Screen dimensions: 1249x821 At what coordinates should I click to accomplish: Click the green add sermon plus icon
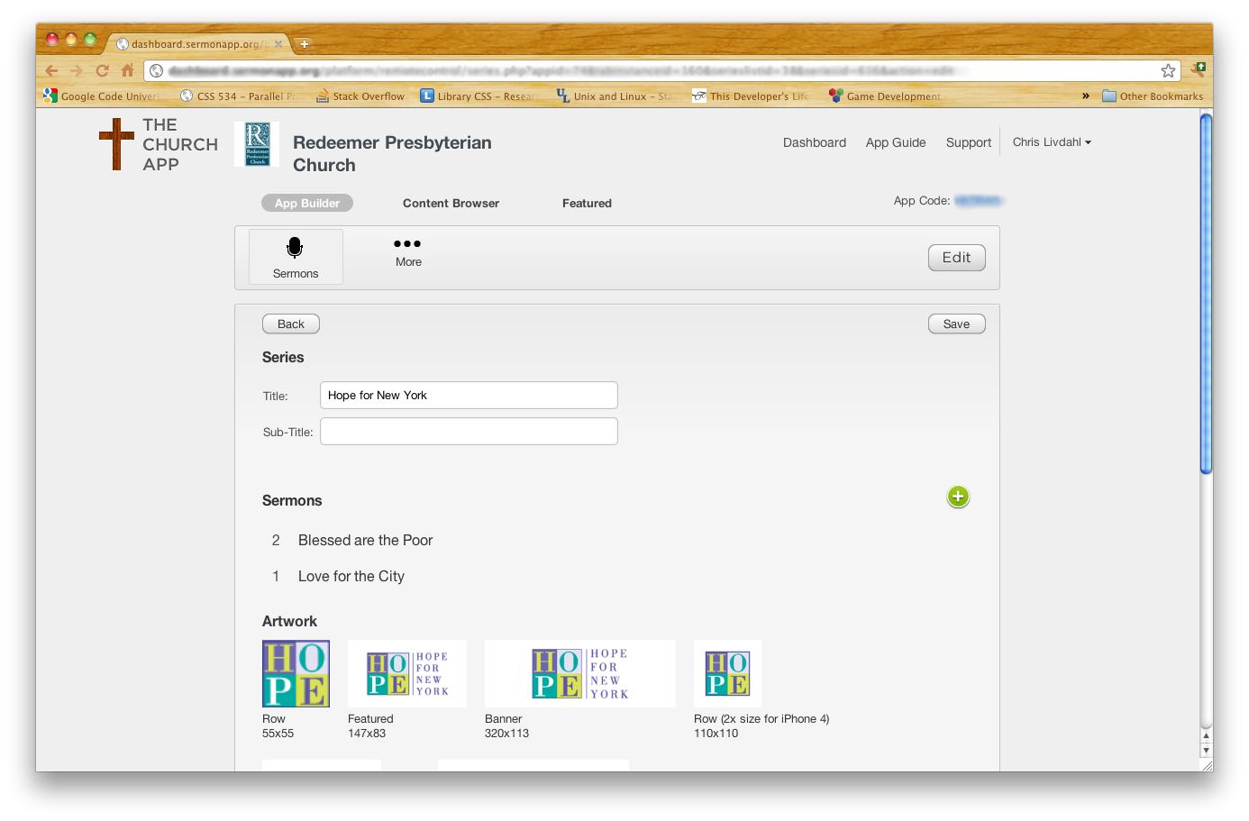(x=958, y=497)
